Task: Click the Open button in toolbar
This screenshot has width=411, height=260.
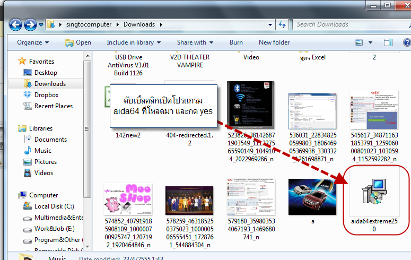Action: 78,42
